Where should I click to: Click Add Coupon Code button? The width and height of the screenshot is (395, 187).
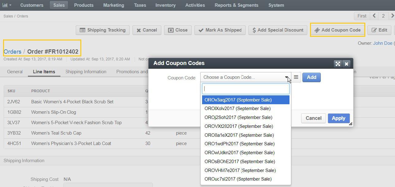(338, 30)
